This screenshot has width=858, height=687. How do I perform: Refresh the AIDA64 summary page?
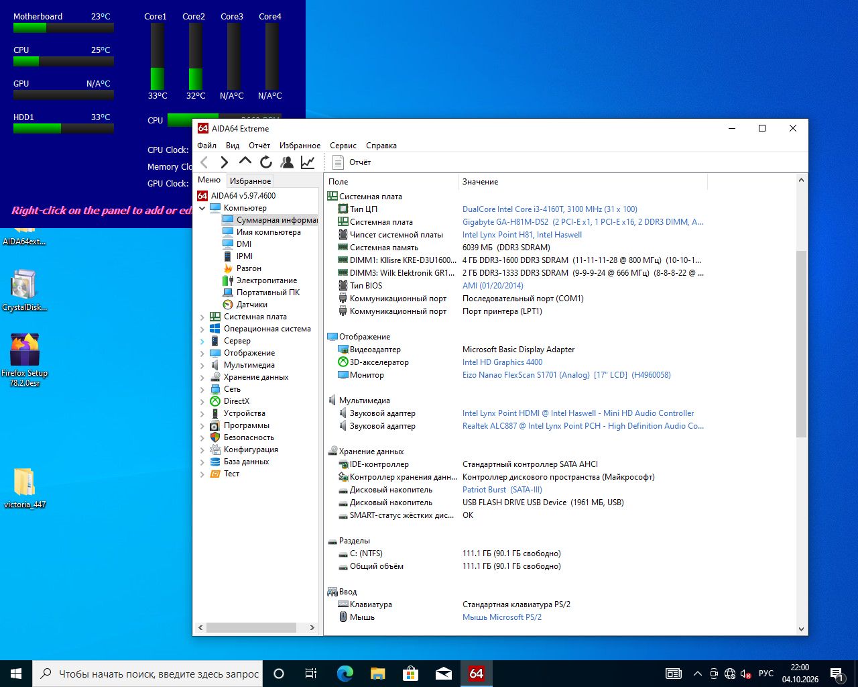(x=266, y=162)
